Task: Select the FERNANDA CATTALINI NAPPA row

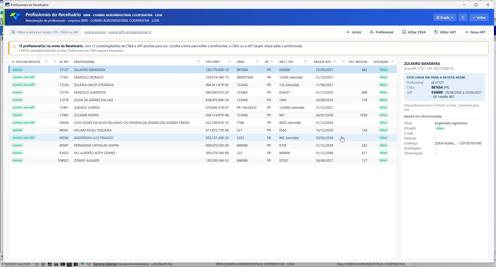Action: pos(203,145)
